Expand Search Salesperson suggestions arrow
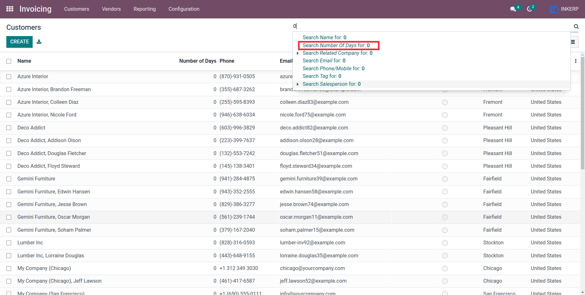Viewport: 585px width, 295px height. click(x=298, y=84)
